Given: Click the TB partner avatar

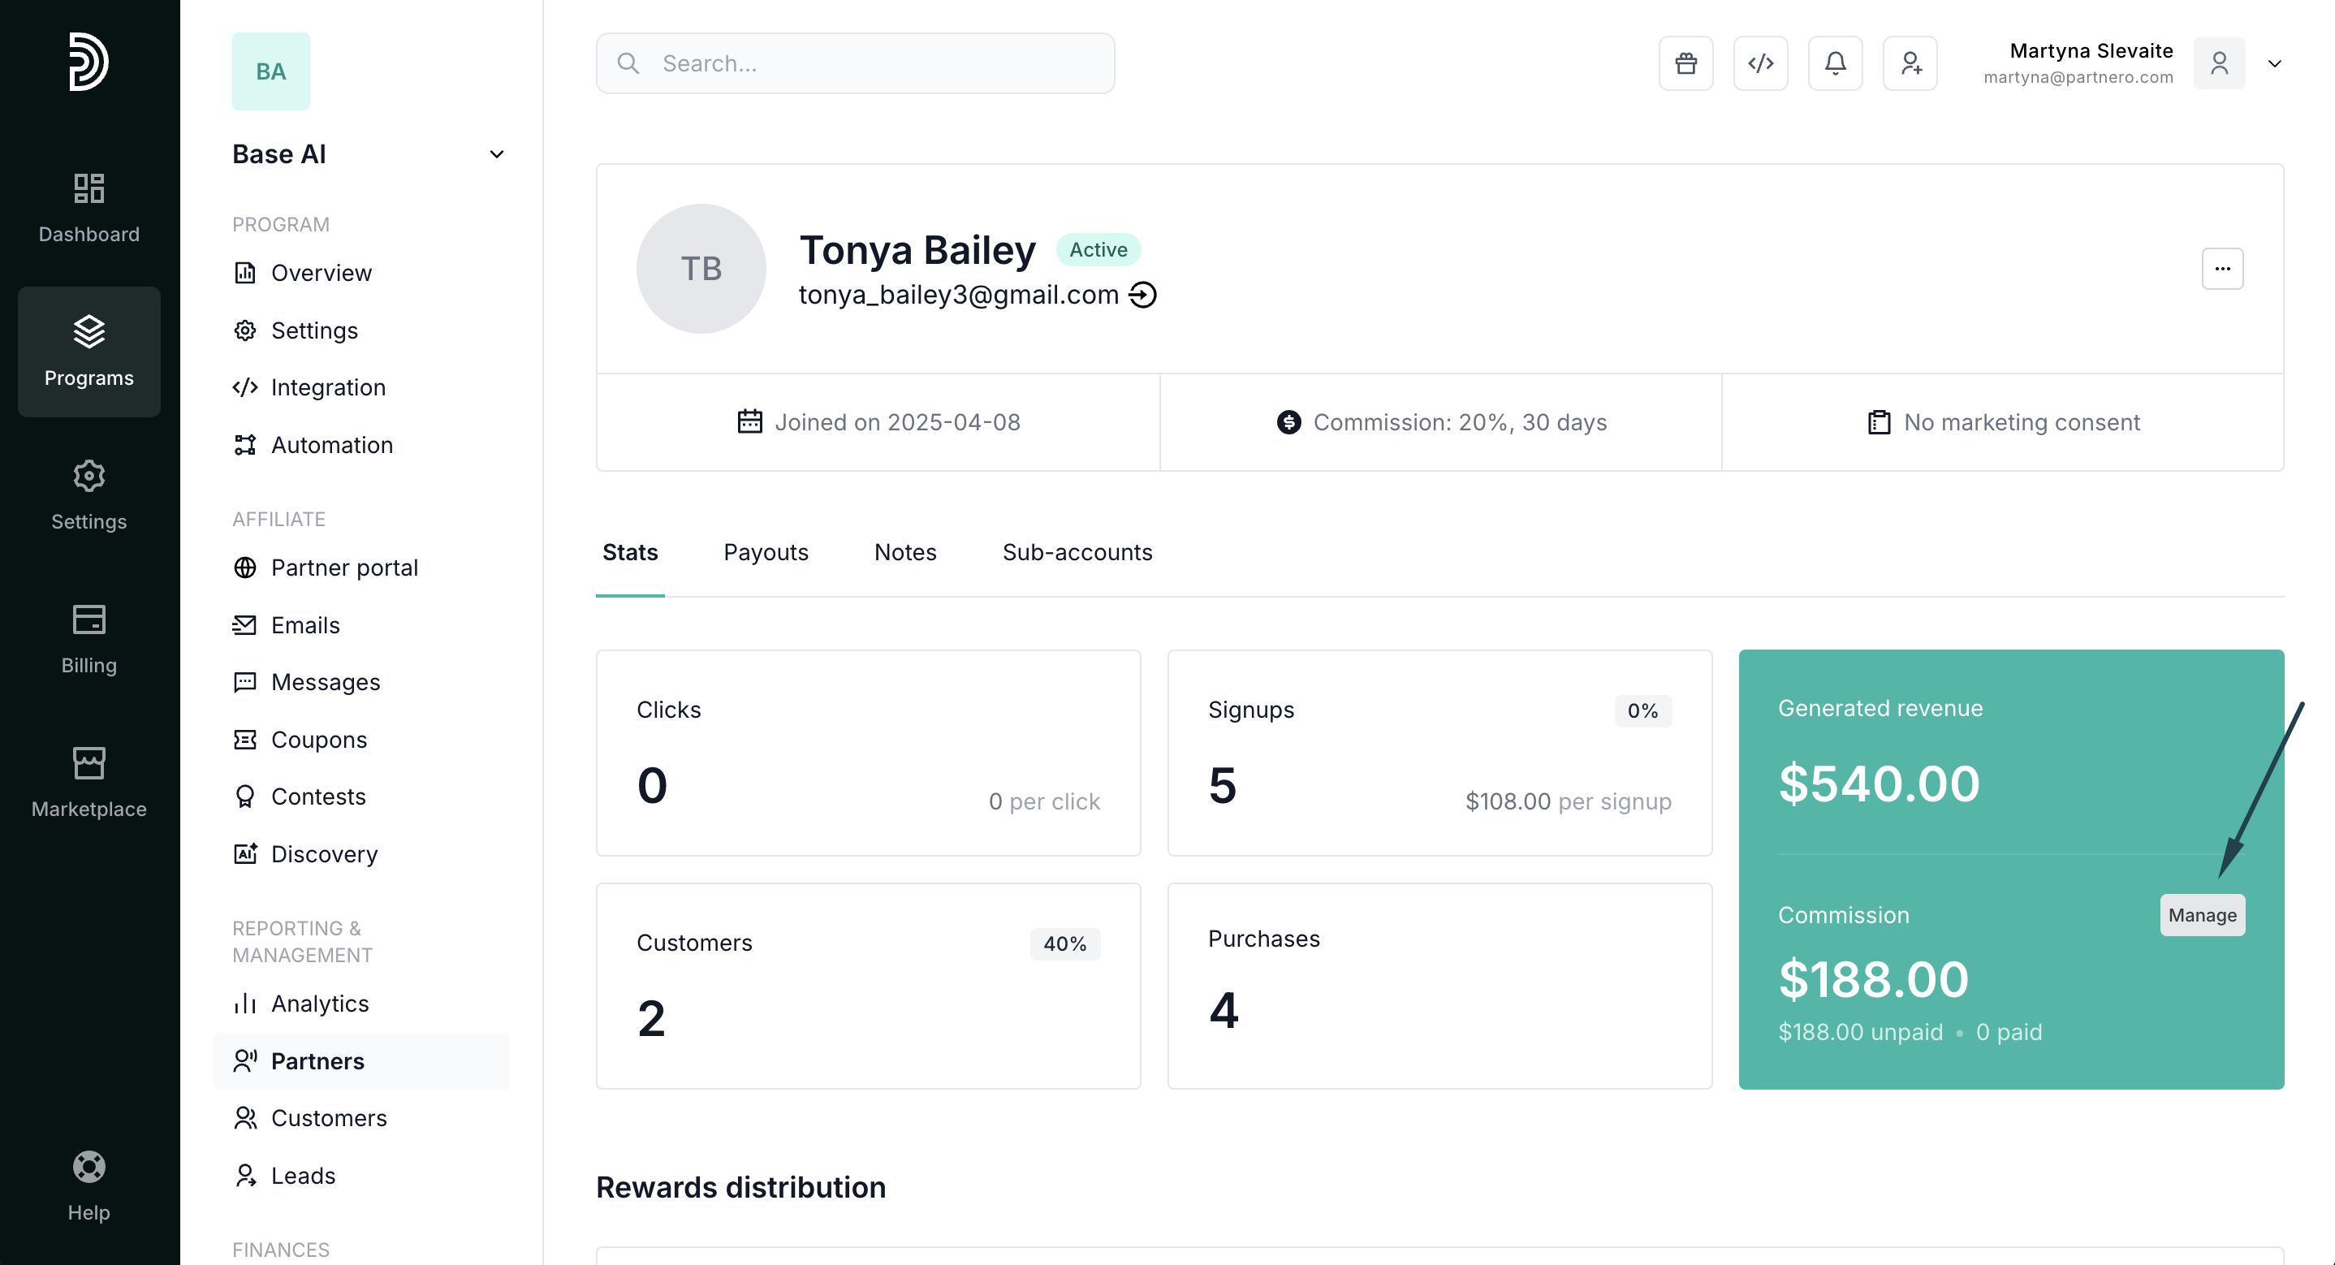Looking at the screenshot, I should [x=701, y=269].
